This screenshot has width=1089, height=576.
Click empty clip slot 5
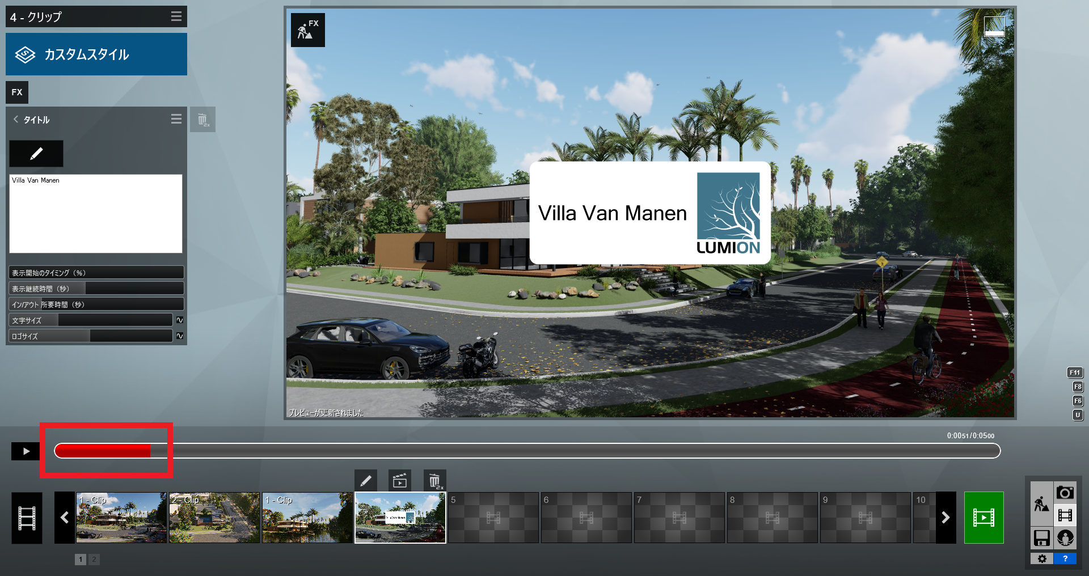(x=493, y=518)
